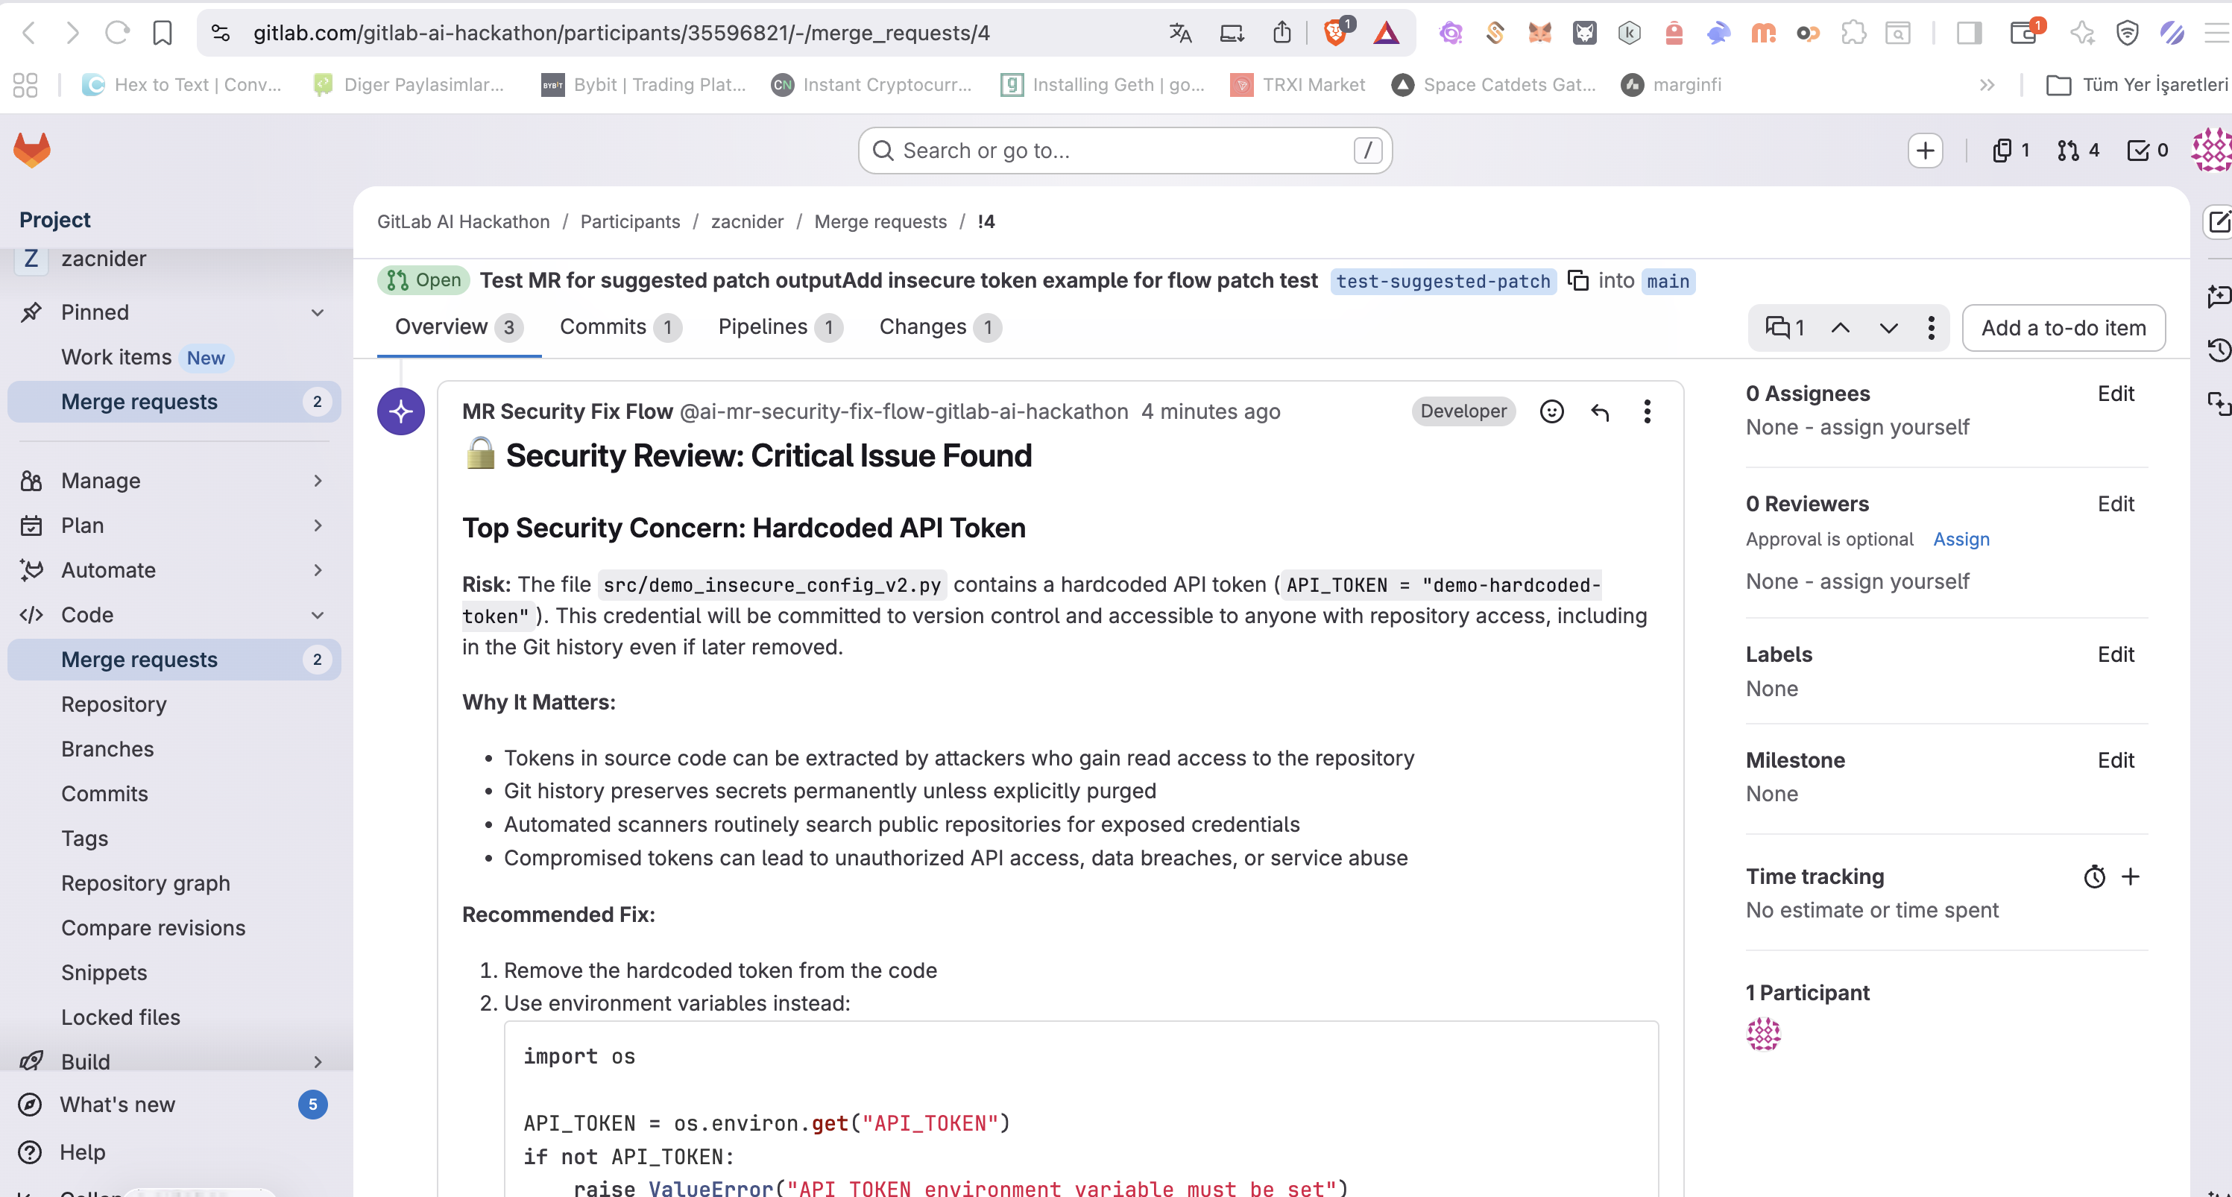This screenshot has width=2232, height=1197.
Task: Copy source branch name icon
Action: [1577, 281]
